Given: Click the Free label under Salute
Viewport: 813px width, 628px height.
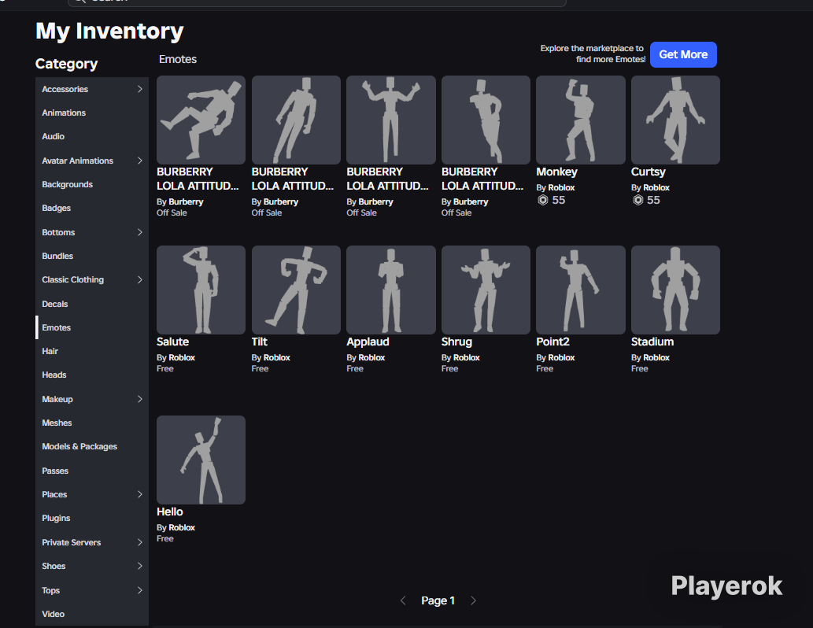Looking at the screenshot, I should 164,369.
